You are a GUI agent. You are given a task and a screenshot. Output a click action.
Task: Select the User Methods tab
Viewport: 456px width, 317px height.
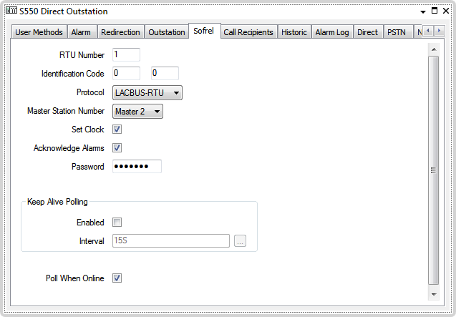click(x=39, y=32)
